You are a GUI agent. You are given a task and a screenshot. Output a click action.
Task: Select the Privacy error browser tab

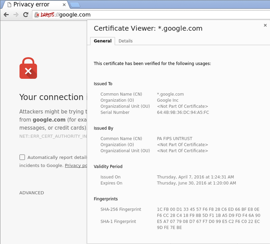click(x=32, y=5)
